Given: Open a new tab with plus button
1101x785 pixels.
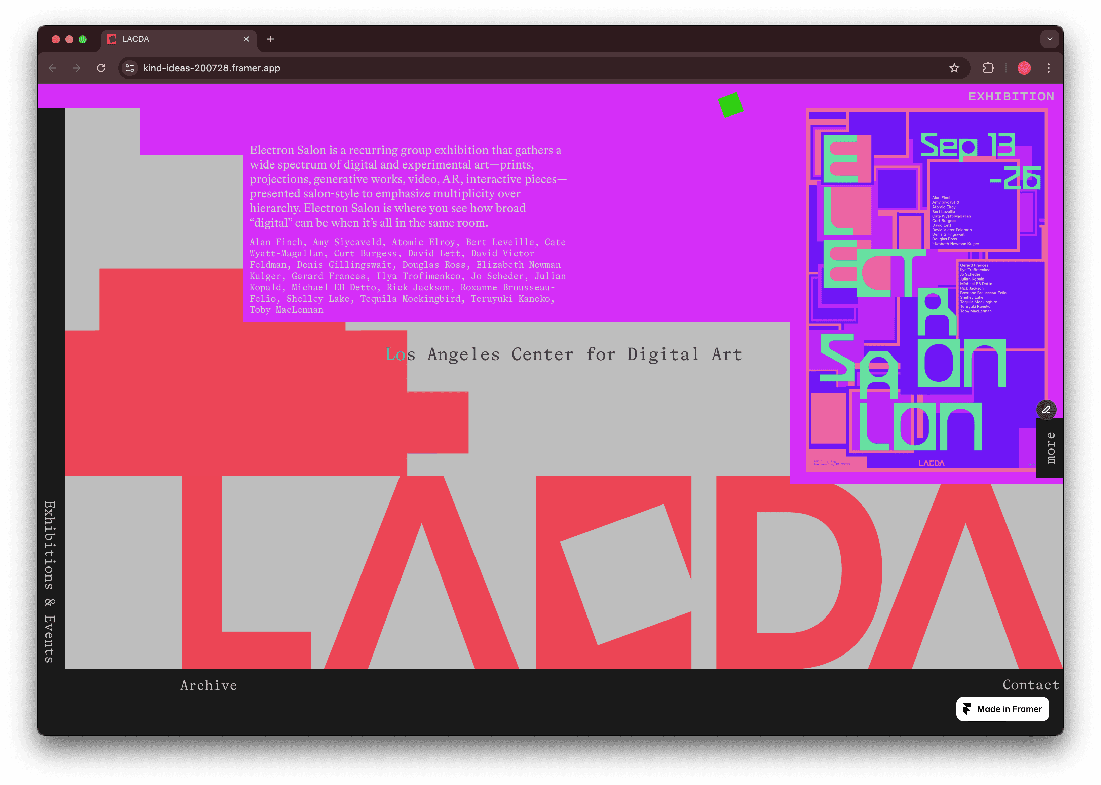Looking at the screenshot, I should pyautogui.click(x=270, y=39).
